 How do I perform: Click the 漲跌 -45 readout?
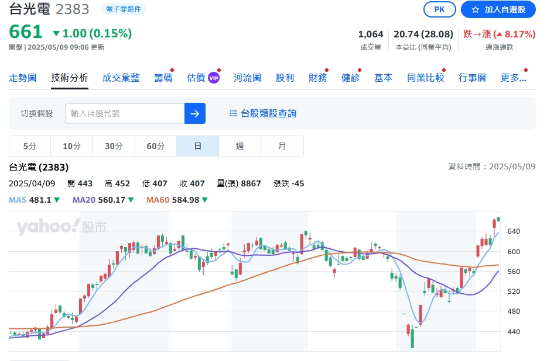pos(288,183)
